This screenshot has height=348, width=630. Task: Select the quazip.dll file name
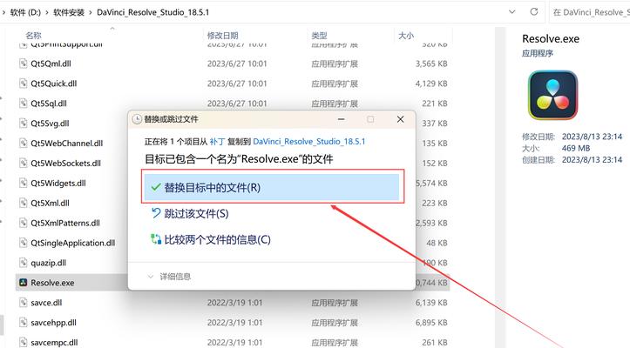click(48, 263)
